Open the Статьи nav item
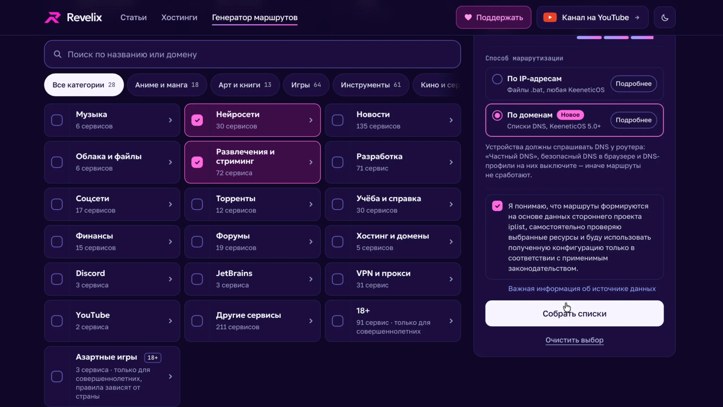Viewport: 723px width, 407px height. (x=134, y=18)
